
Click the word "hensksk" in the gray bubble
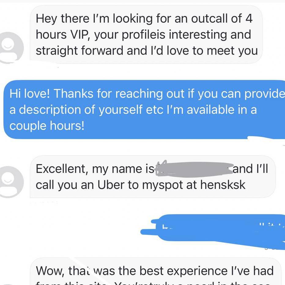click(x=223, y=185)
